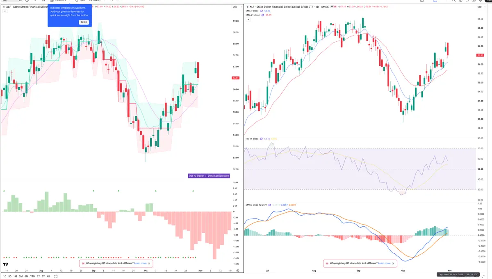Screen dimensions: 492x279
Task: Select the 1M time range
Action: (x=15, y=277)
